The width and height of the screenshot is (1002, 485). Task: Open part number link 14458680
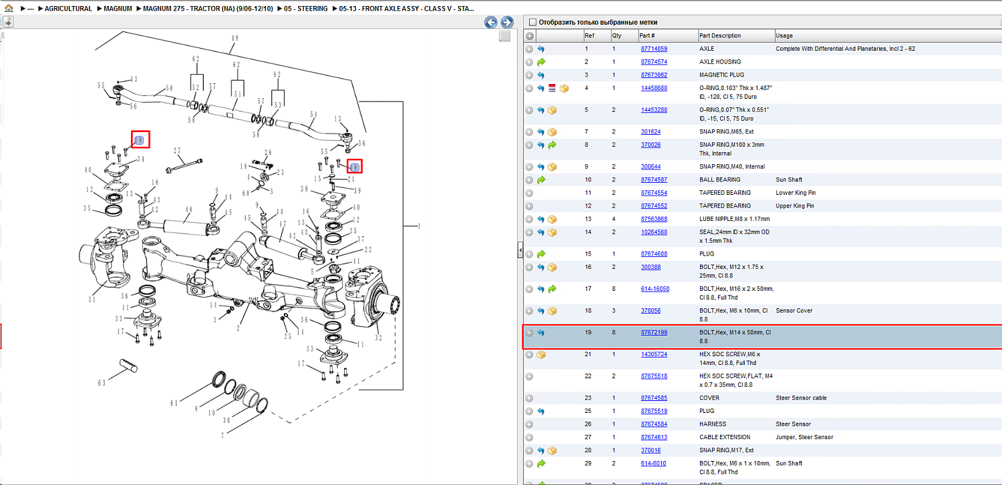(x=654, y=88)
